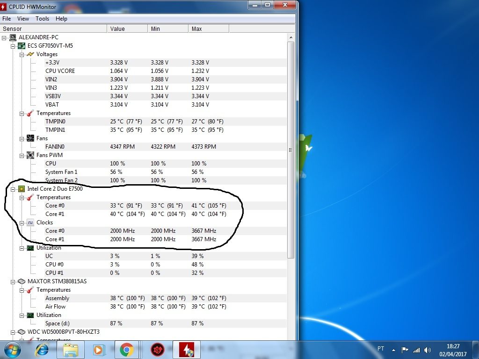This screenshot has height=359, width=479.
Task: Click the network signal tray icon
Action: click(x=416, y=350)
